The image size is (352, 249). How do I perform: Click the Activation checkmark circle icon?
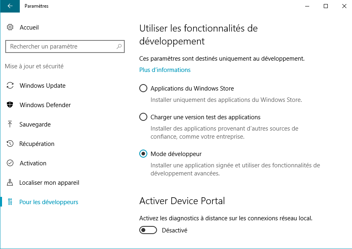coord(10,163)
